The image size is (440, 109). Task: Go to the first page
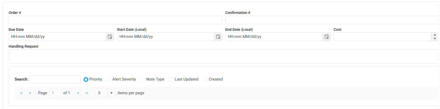(x=21, y=93)
